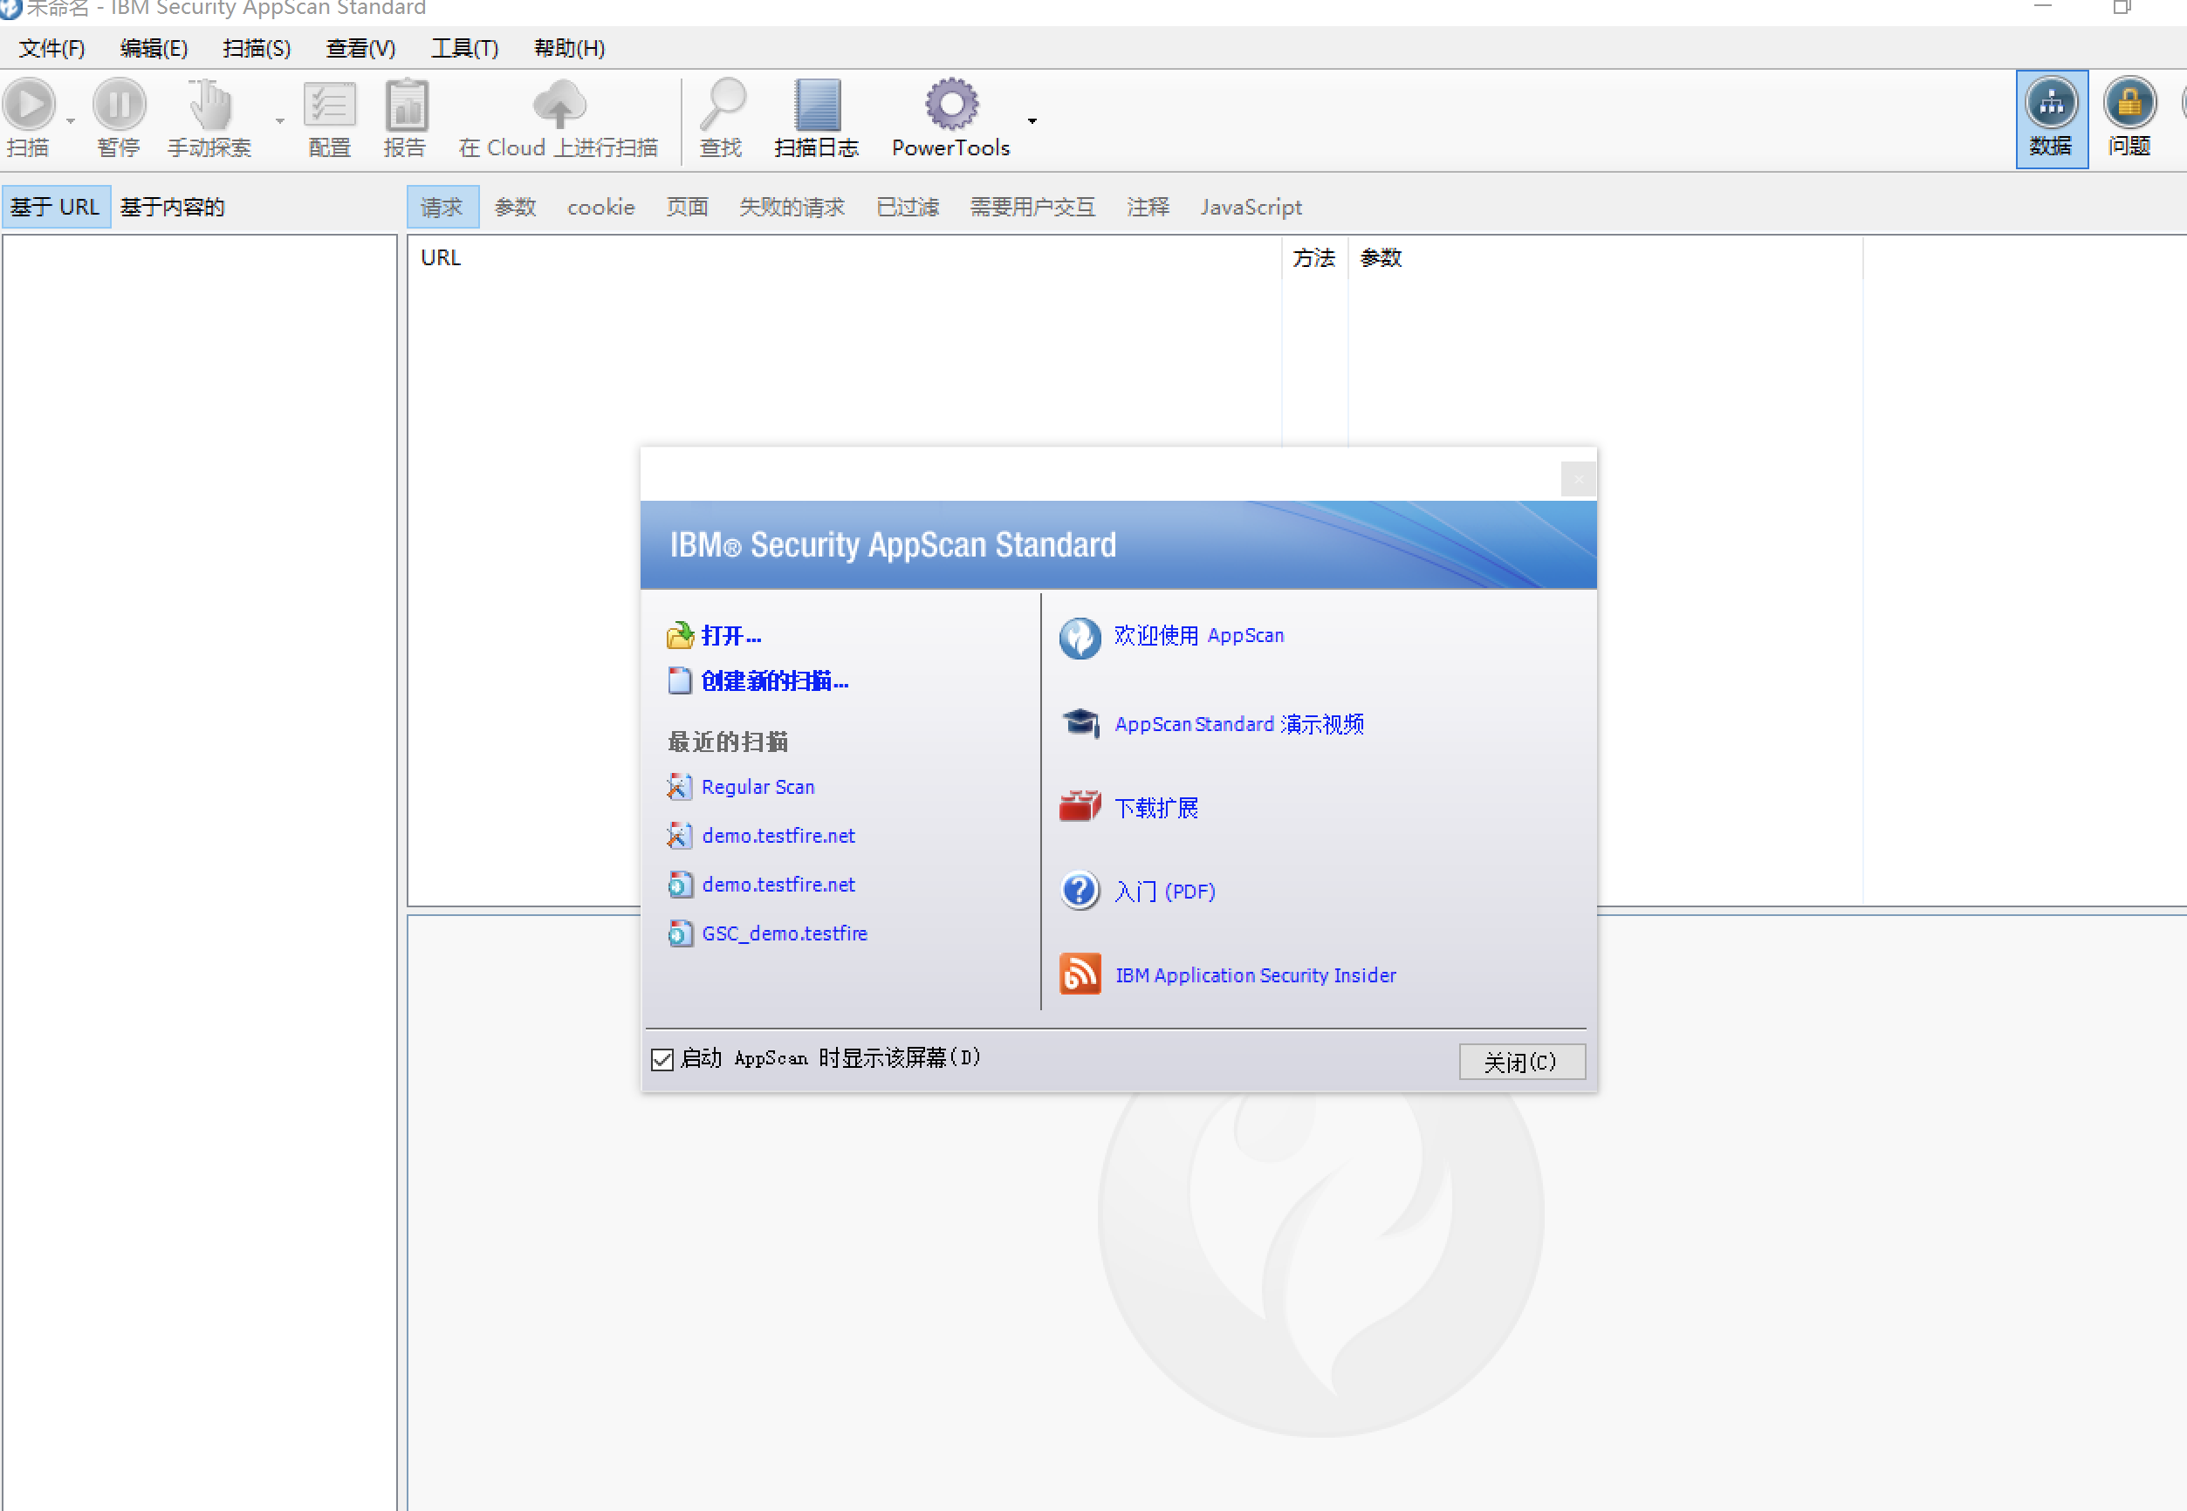
Task: Switch to the Issues lock view icon
Action: (2129, 102)
